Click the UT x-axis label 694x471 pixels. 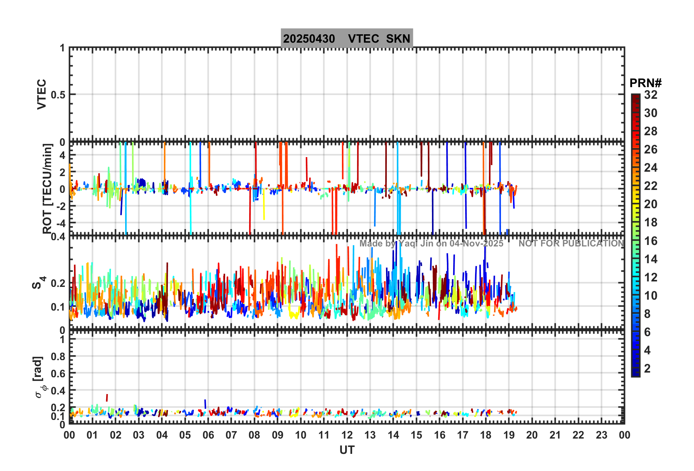coord(347,450)
